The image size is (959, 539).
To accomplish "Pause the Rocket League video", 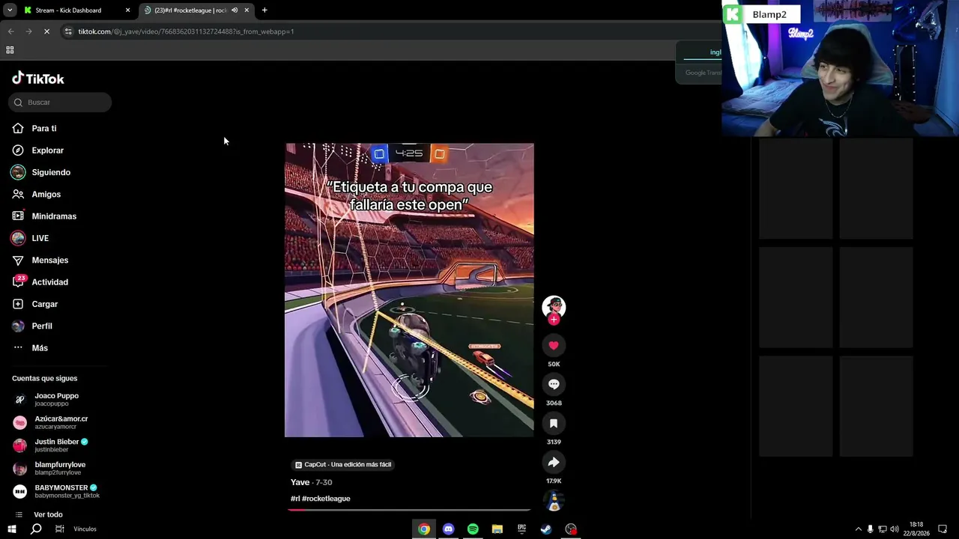I will tap(409, 290).
